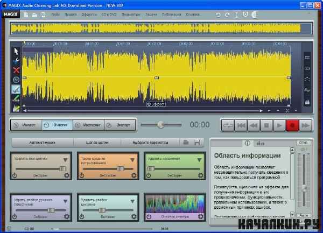Open the CD и DVD menu

click(x=109, y=15)
